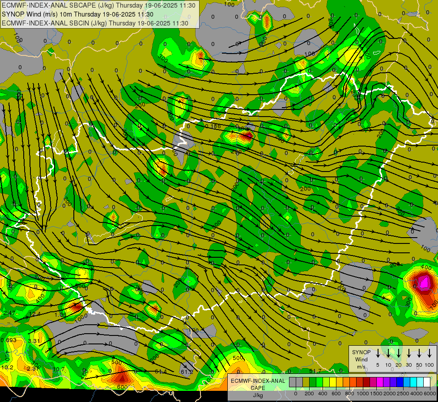Click the '1060' contour label on map
This screenshot has height=402, width=438.
81,318
